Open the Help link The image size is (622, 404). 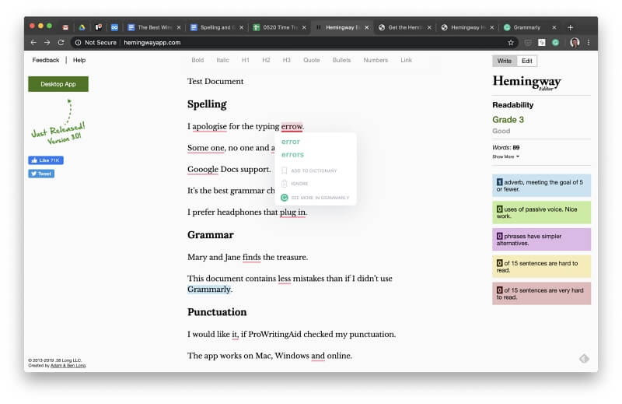coord(79,60)
